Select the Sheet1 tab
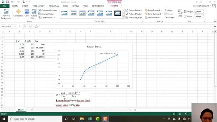217x122 pixels. [x=21, y=110]
